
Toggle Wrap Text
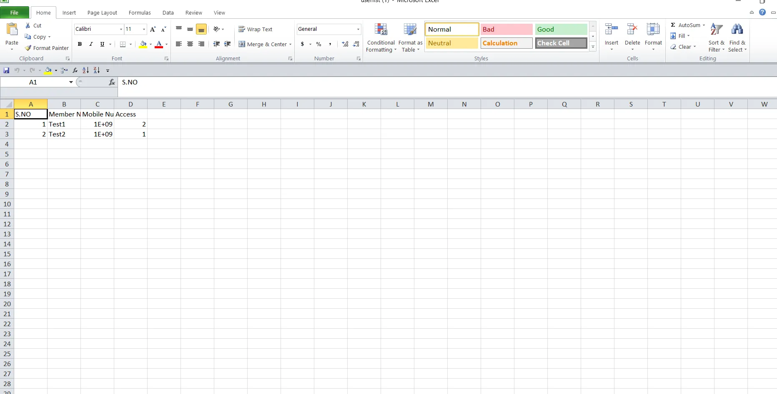tap(256, 29)
